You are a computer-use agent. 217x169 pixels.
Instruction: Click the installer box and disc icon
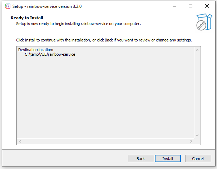(x=202, y=21)
